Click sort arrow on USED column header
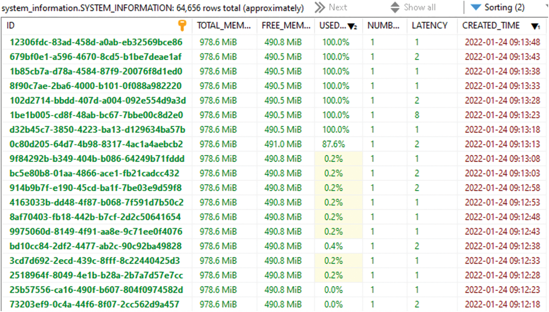Image resolution: width=549 pixels, height=312 pixels. pos(352,26)
